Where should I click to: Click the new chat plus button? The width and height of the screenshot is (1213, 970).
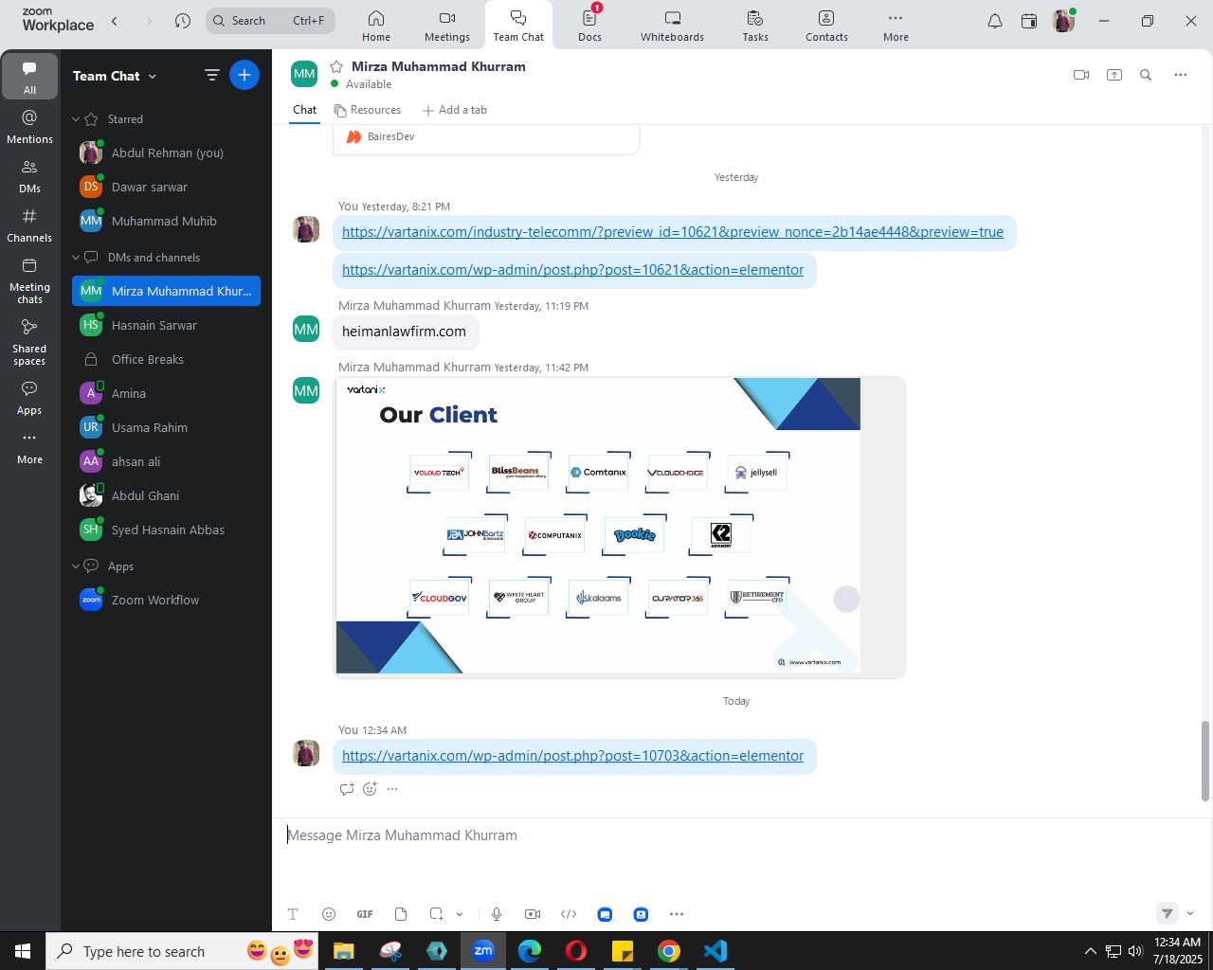tap(244, 75)
